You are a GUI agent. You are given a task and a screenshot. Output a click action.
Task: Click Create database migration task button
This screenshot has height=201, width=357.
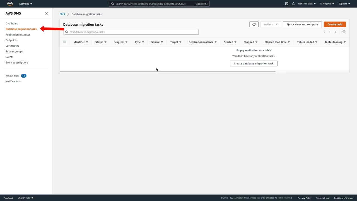click(x=254, y=63)
